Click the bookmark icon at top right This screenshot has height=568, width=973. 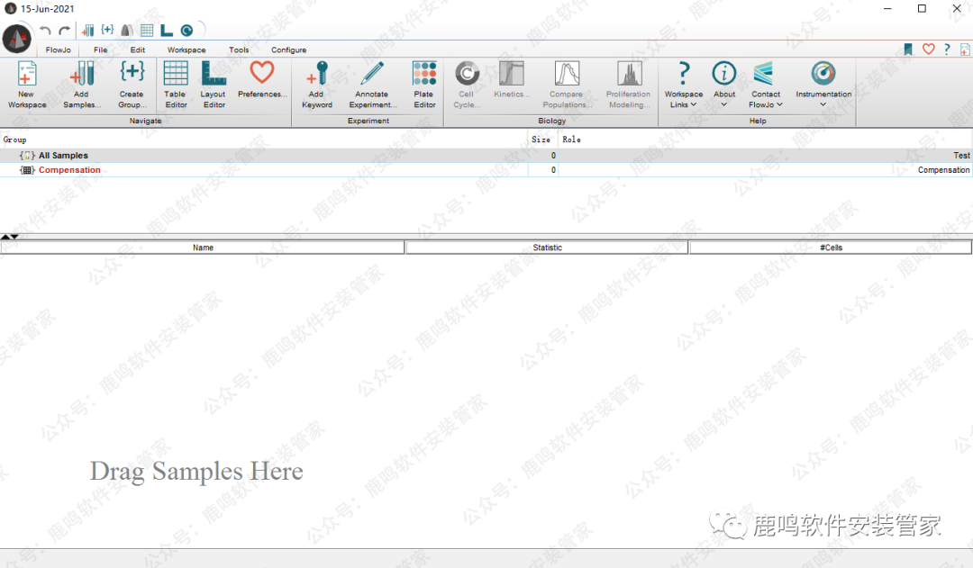coord(908,50)
